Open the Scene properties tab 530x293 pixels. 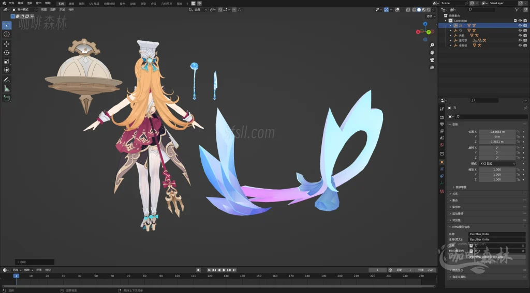click(442, 138)
